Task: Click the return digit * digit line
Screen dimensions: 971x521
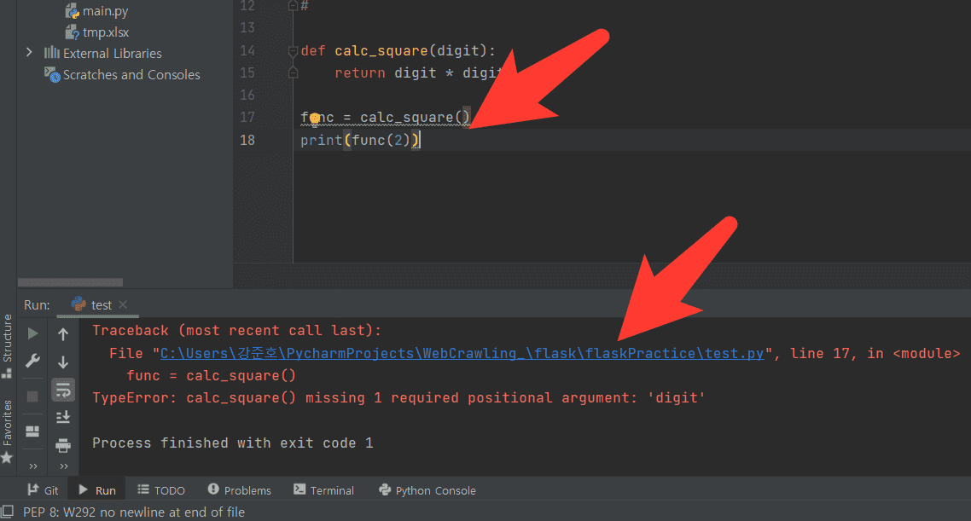Action: tap(420, 73)
